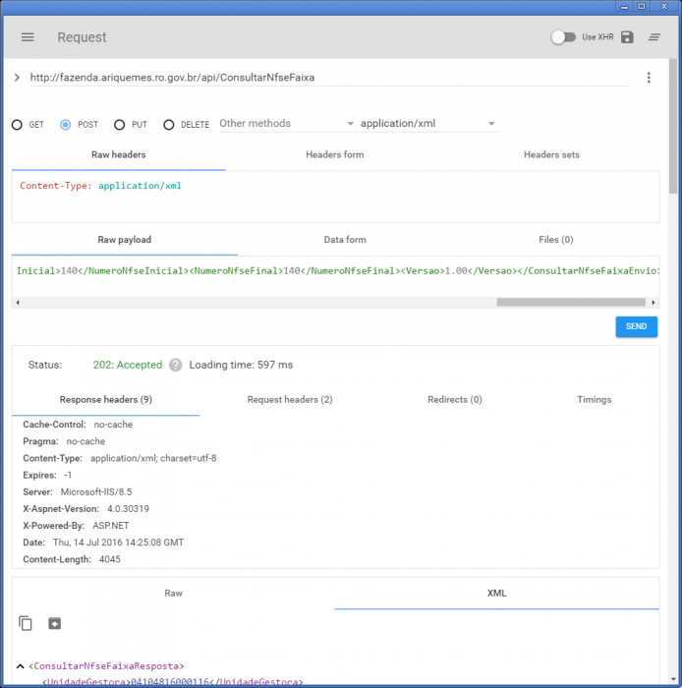
Task: Click the 'X-Powered-By: ASP.NET' row
Action: 76,526
